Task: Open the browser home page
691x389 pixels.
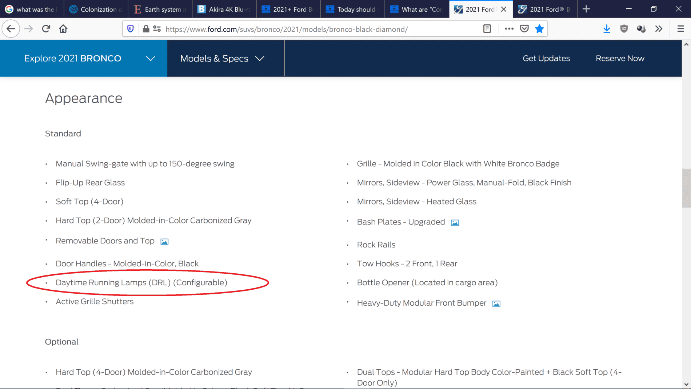Action: click(63, 29)
